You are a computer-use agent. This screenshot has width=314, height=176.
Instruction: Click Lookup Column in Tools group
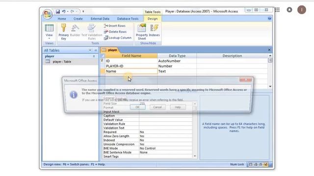pyautogui.click(x=118, y=38)
